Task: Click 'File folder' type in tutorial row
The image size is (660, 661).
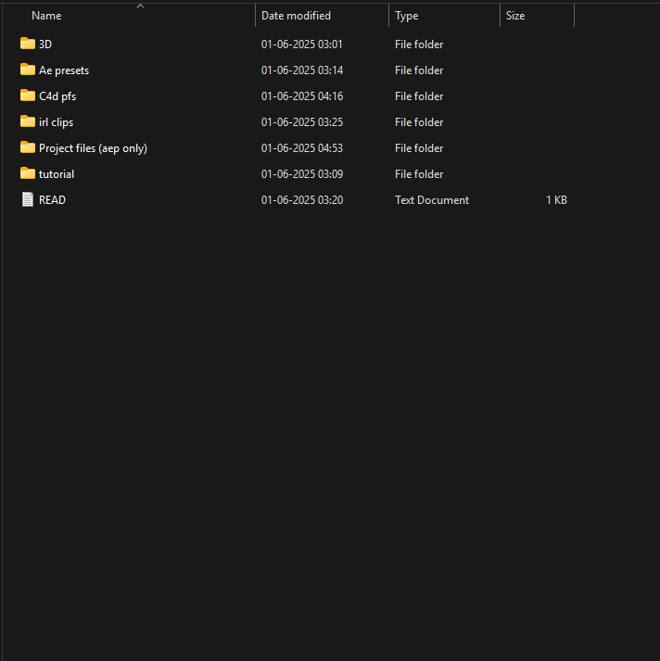Action: coord(419,174)
